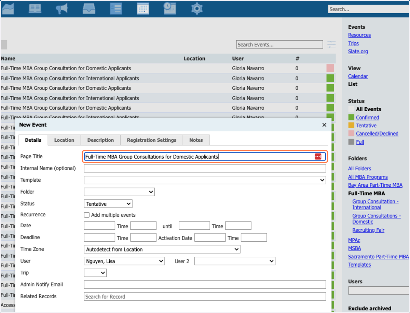Click the Admin Notify Email field
410x313 pixels.
point(205,285)
